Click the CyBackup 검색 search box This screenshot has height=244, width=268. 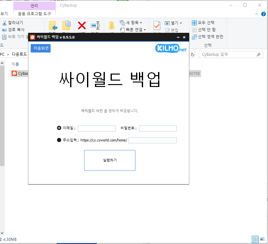click(x=231, y=54)
